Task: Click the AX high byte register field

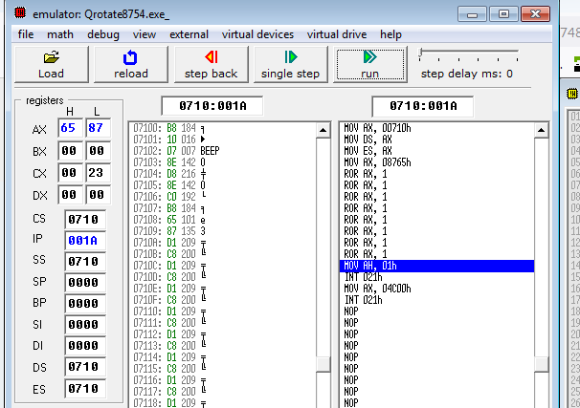Action: pyautogui.click(x=68, y=128)
